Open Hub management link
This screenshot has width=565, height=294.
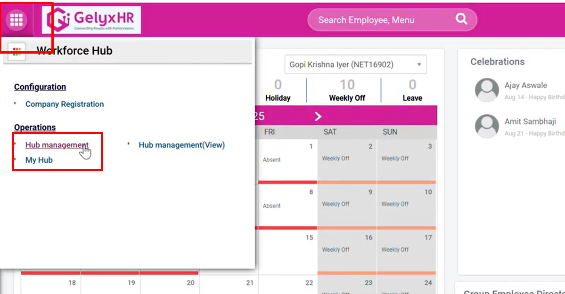click(57, 145)
